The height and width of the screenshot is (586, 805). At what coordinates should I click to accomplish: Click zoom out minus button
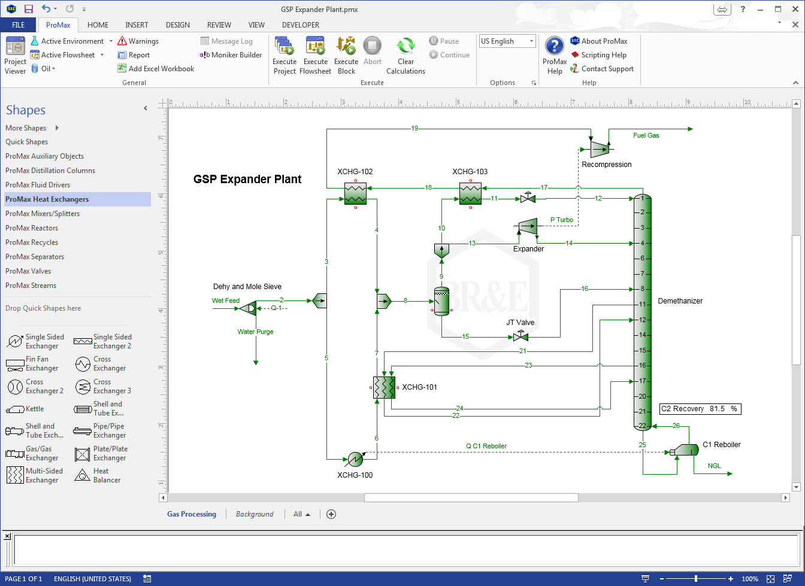coord(662,579)
